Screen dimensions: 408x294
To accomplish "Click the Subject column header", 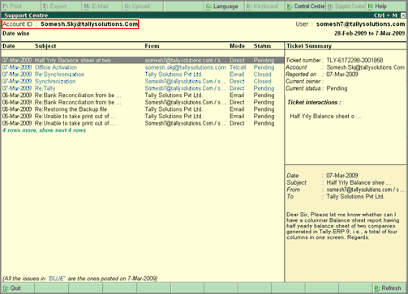I will click(45, 46).
